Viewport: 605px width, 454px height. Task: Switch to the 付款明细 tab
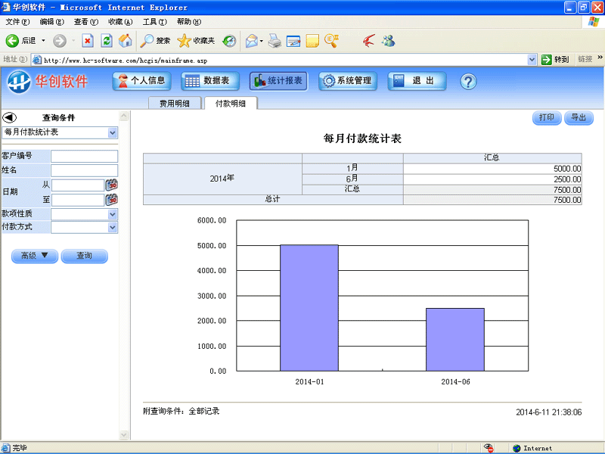point(231,103)
